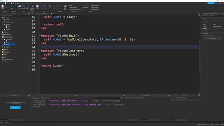Image resolution: width=224 pixels, height=126 pixels.
Task: Switch to the Test script editor tab
Action: click(x=46, y=14)
